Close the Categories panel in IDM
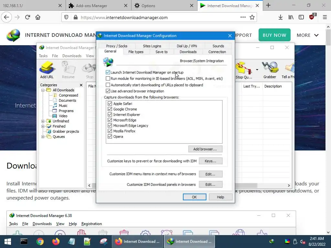 point(81,85)
